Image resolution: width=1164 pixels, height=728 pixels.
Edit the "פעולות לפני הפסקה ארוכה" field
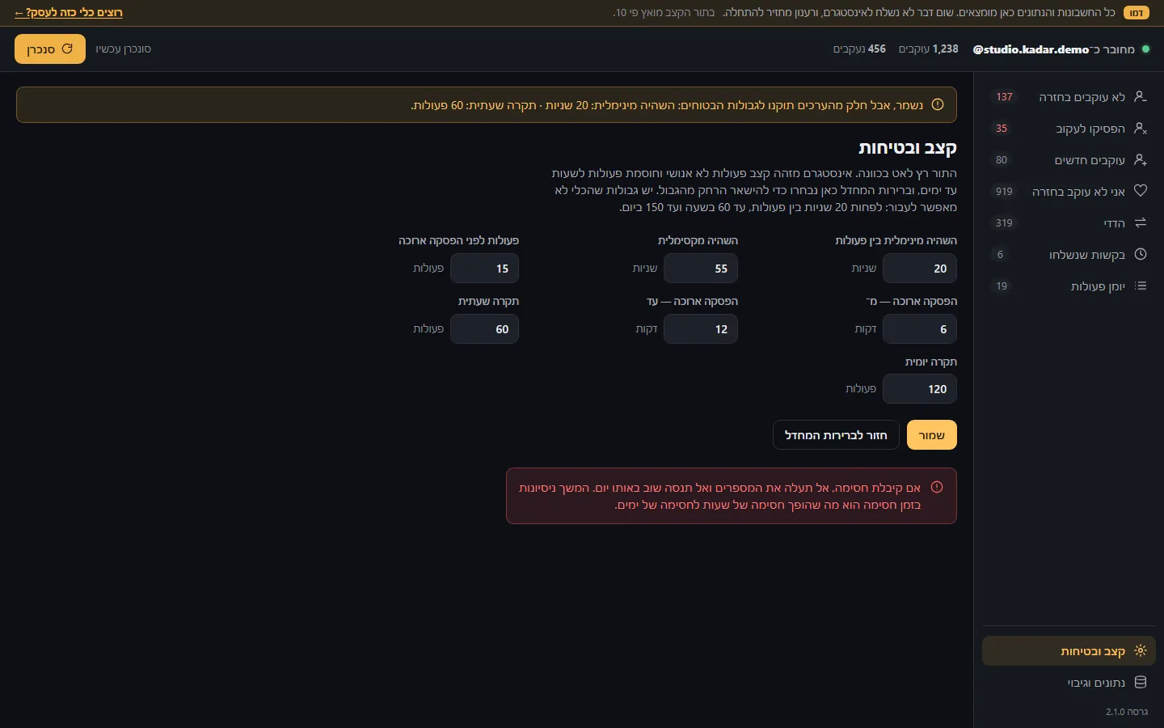[x=484, y=269]
